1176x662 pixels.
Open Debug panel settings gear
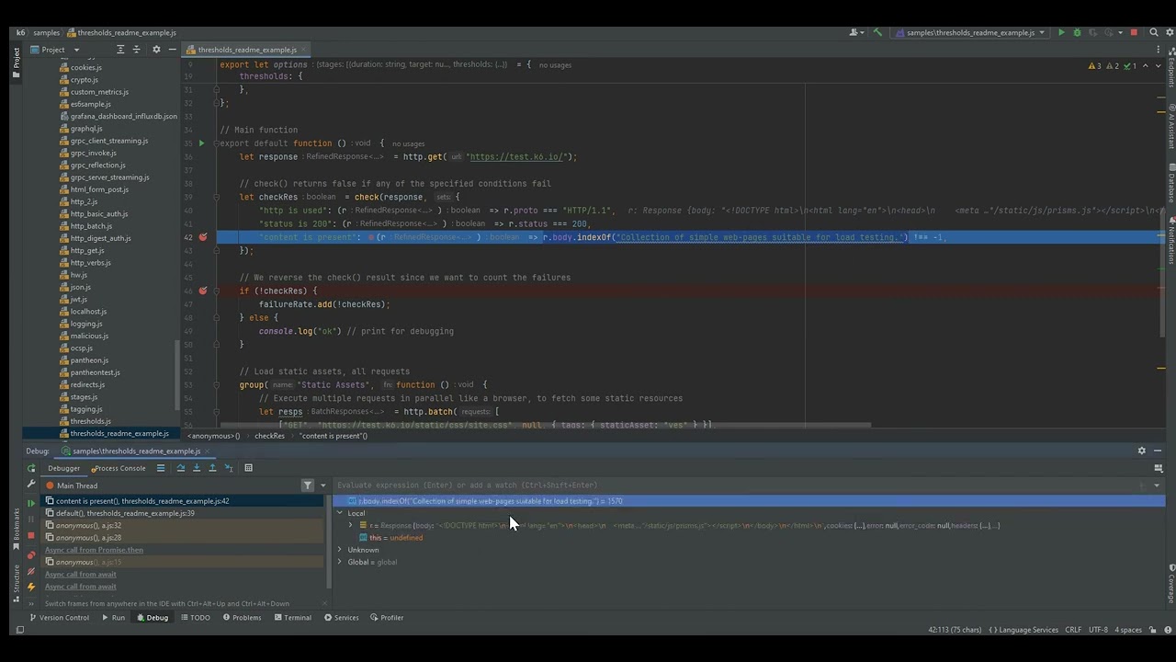1142,451
